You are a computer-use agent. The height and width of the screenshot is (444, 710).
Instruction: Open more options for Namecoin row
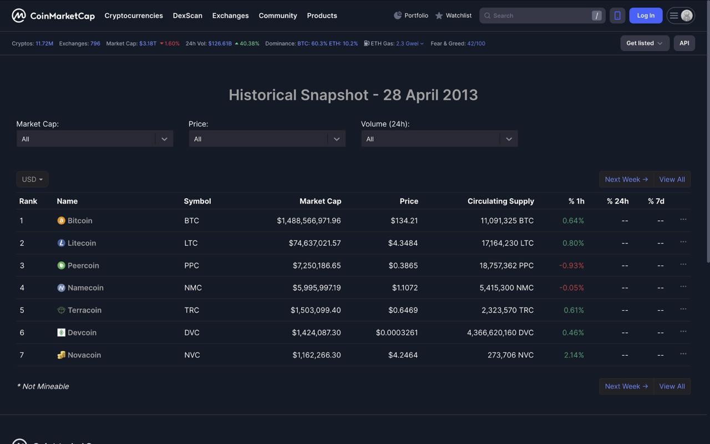(683, 286)
